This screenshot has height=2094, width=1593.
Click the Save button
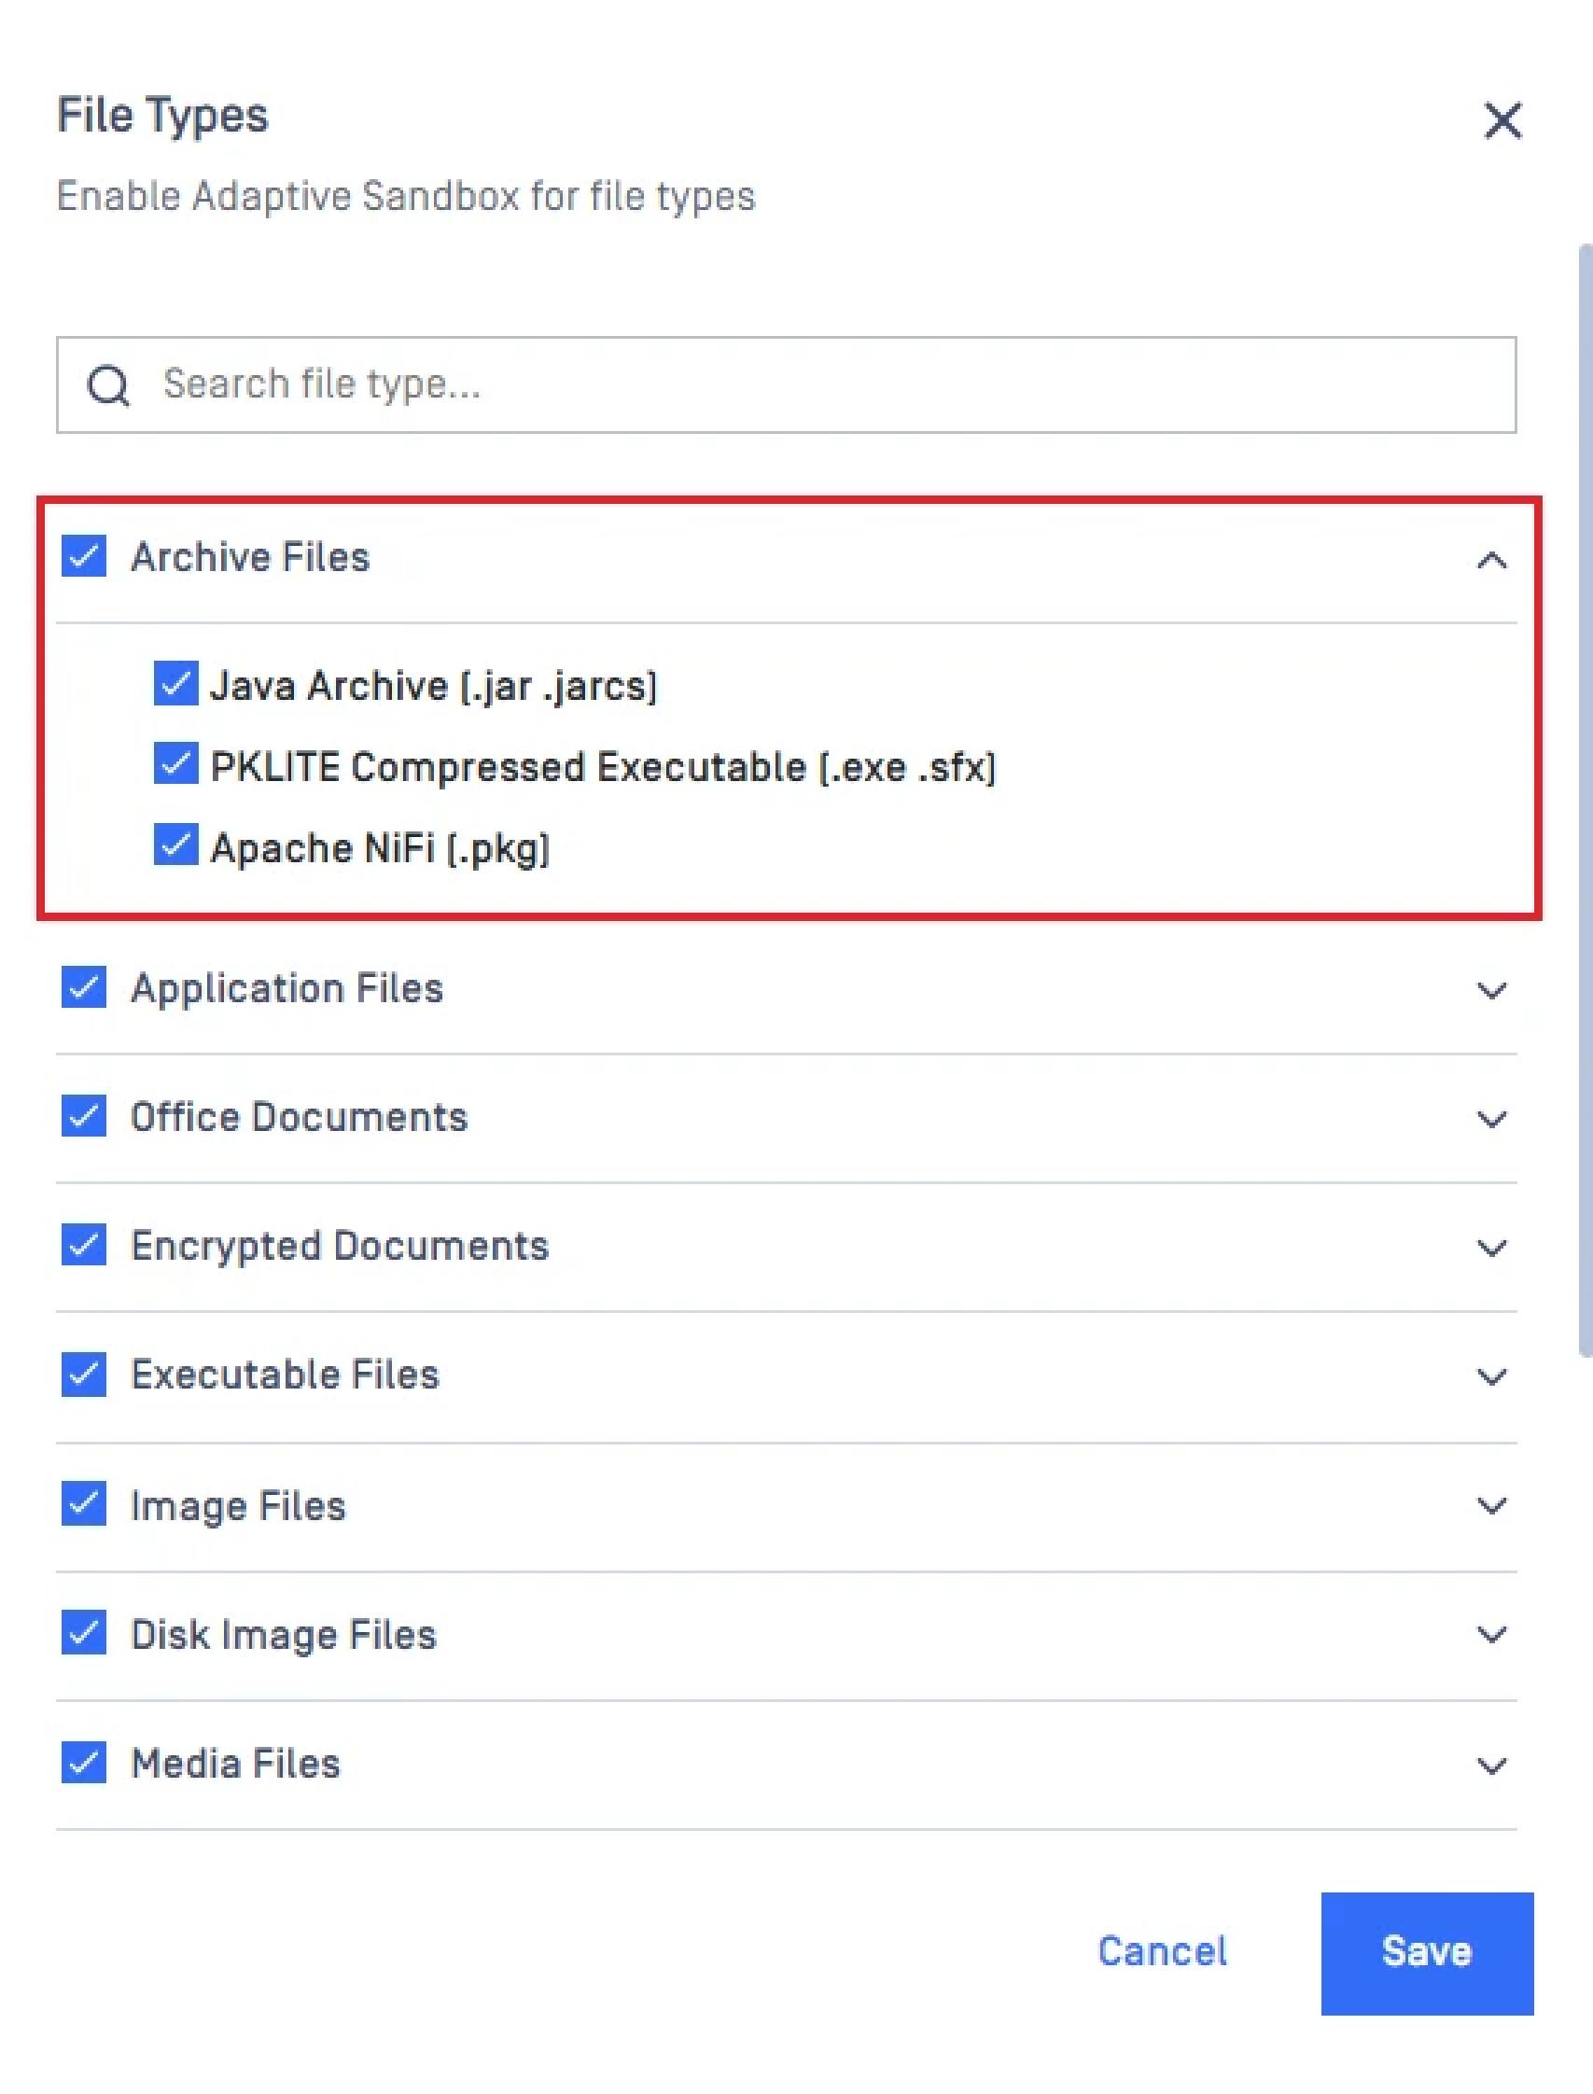[x=1426, y=1953]
